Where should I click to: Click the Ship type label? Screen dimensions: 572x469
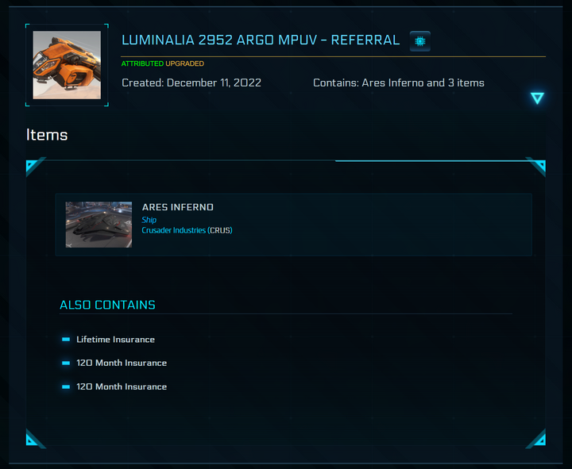(149, 220)
